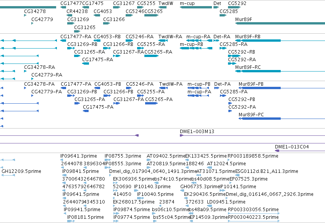The width and height of the screenshot is (325, 223).
Task: Select the CG17475 gene label
Action: point(93,3)
